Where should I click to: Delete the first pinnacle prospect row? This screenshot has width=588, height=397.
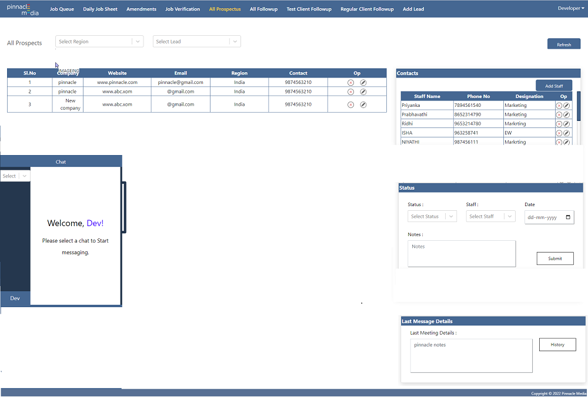[x=350, y=83]
